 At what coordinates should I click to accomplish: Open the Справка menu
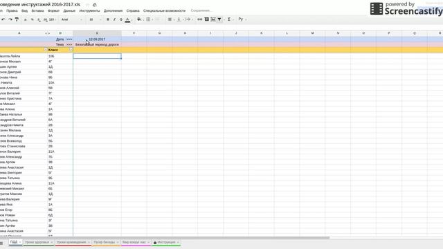pos(133,11)
